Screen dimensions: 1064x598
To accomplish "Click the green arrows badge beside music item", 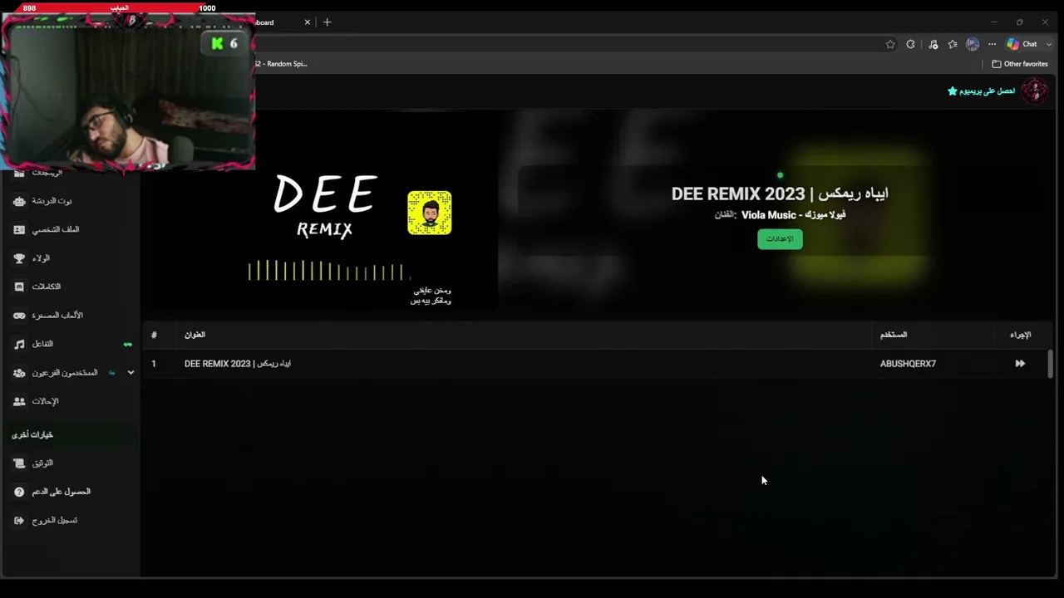I will 127,344.
